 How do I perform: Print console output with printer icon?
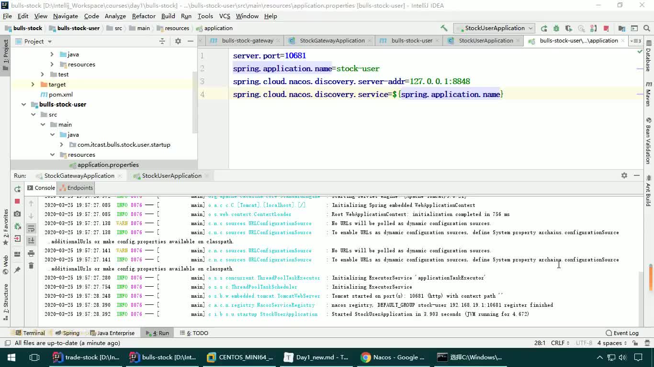tap(31, 253)
